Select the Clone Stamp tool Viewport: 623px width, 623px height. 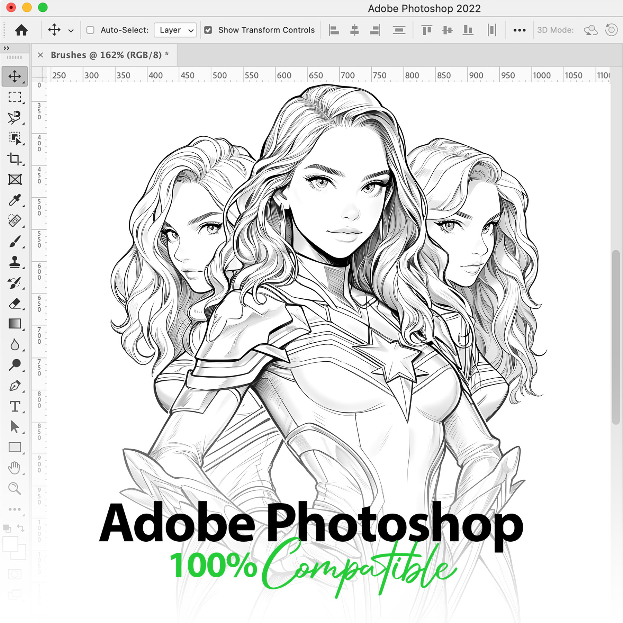pyautogui.click(x=15, y=262)
